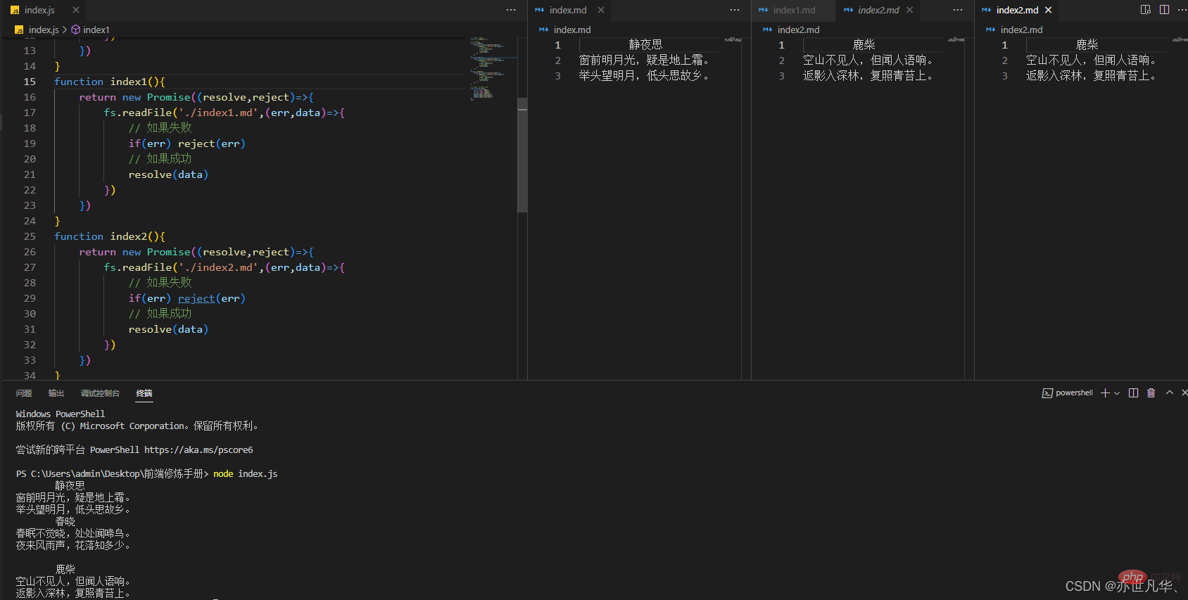The image size is (1188, 600).
Task: Click the underlined reject call on line 29
Action: tap(196, 298)
